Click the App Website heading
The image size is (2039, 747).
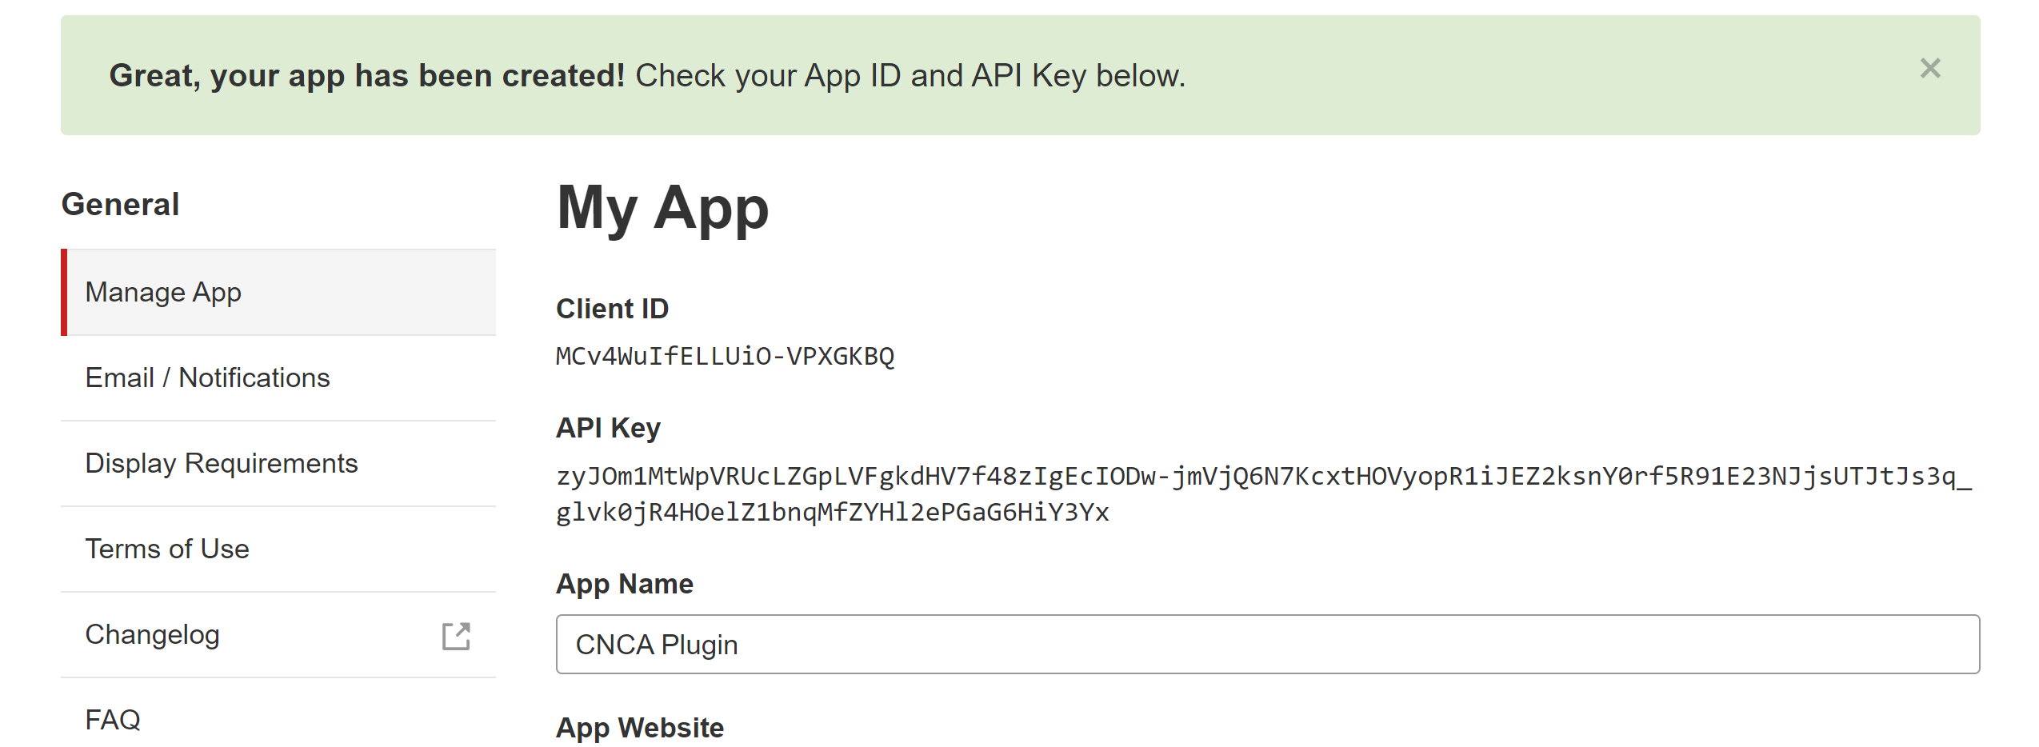639,727
